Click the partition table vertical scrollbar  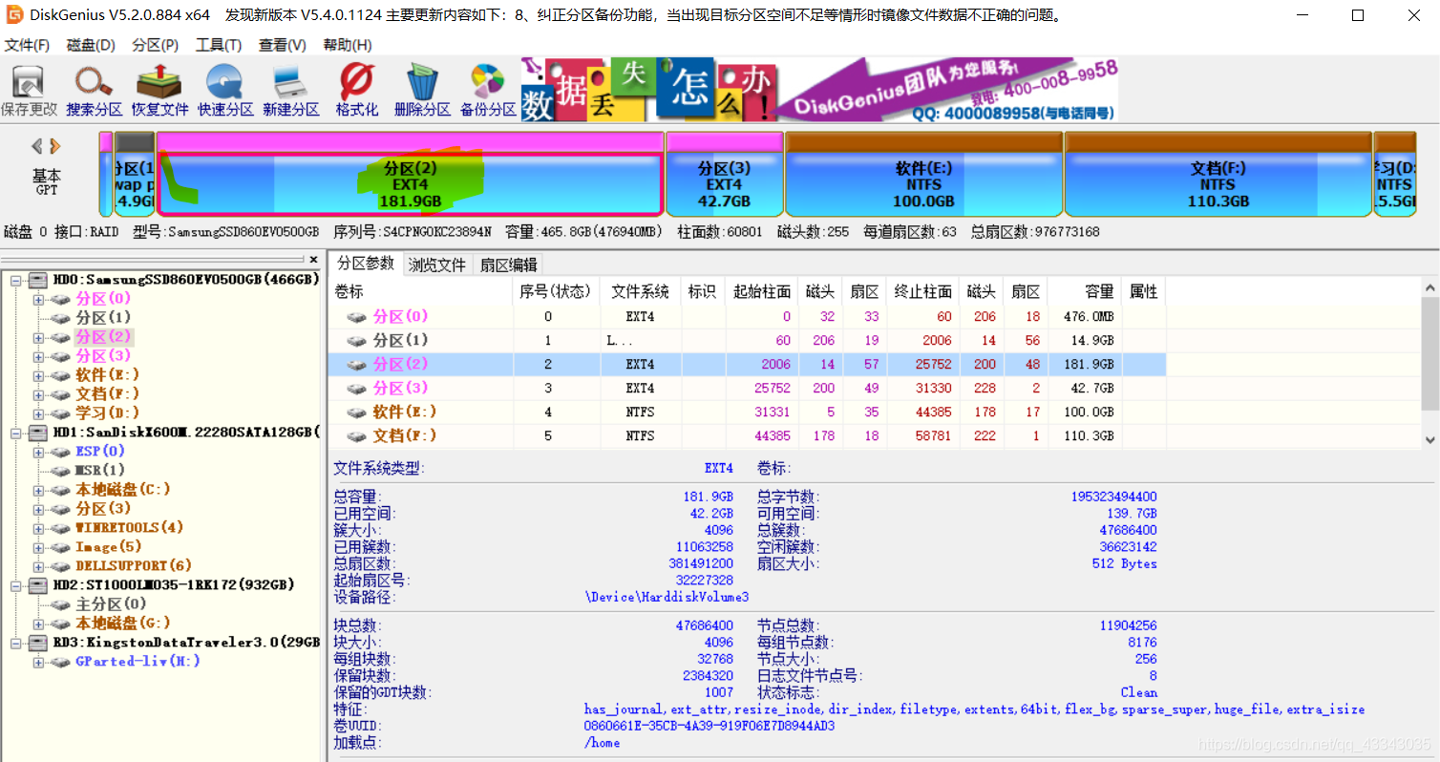(x=1429, y=364)
